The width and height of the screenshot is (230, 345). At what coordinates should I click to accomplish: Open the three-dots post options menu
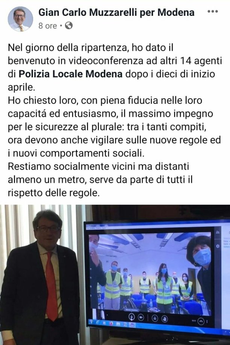213,12
